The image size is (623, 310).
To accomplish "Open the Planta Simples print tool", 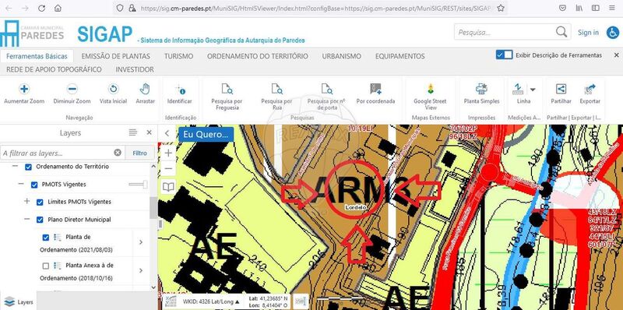I will (481, 93).
